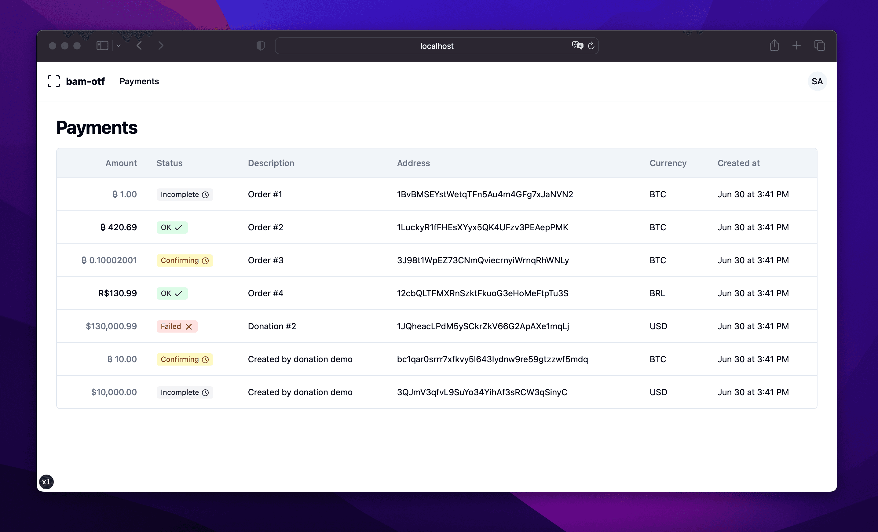Click the privacy shield icon

[x=261, y=46]
